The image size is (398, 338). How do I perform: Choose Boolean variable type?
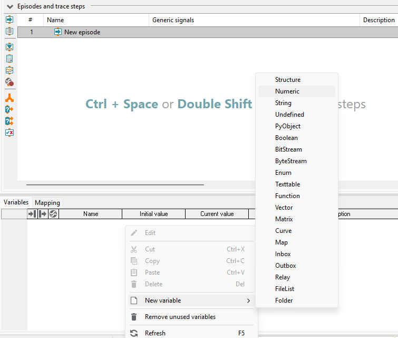(x=296, y=138)
